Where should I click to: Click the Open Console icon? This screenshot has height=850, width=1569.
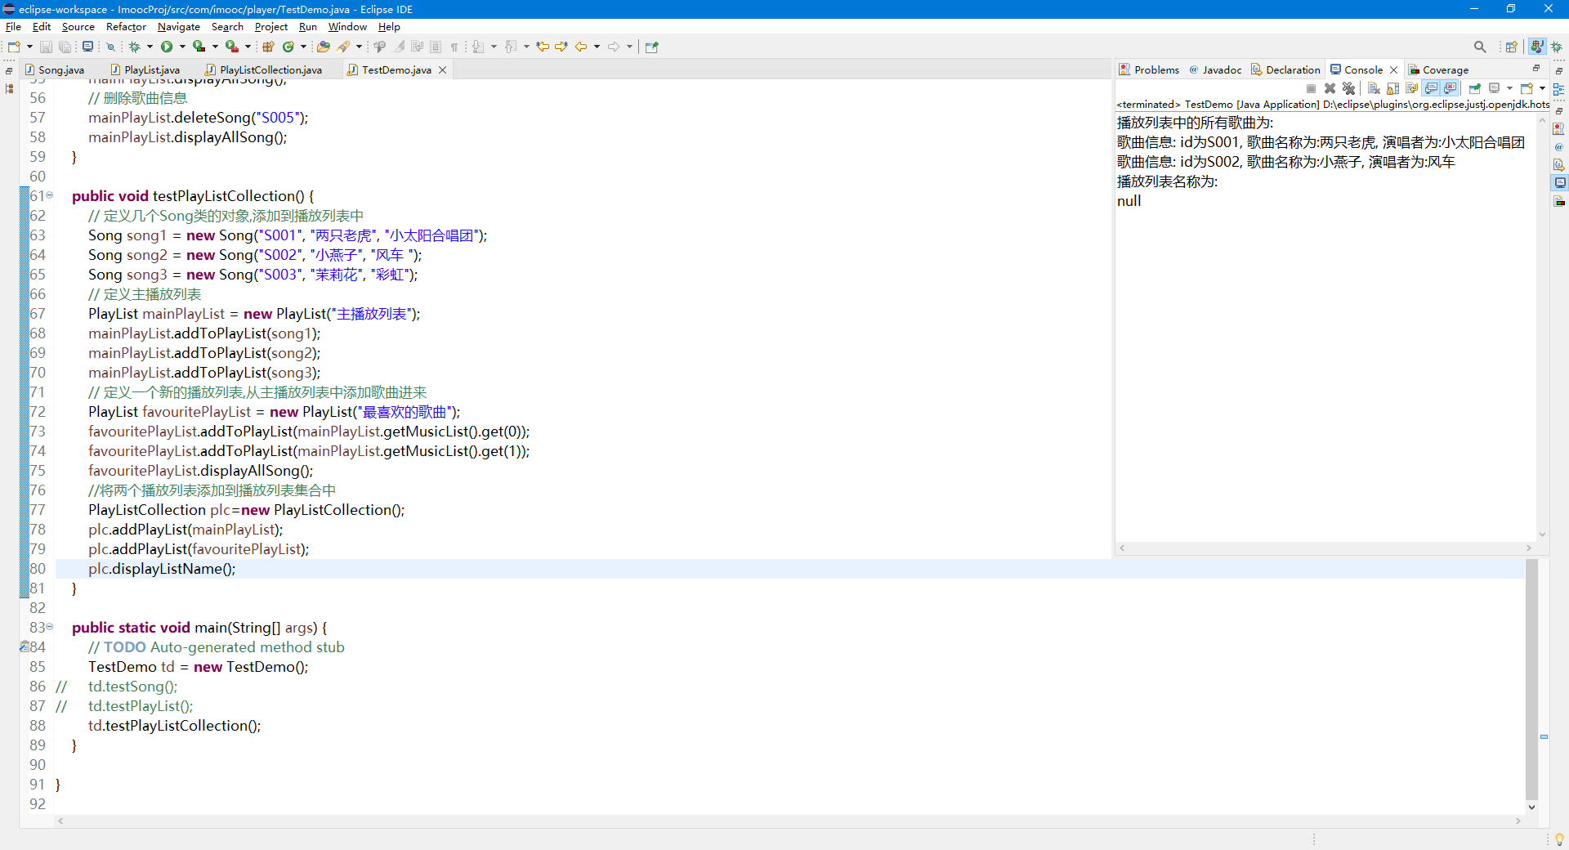pyautogui.click(x=1527, y=88)
